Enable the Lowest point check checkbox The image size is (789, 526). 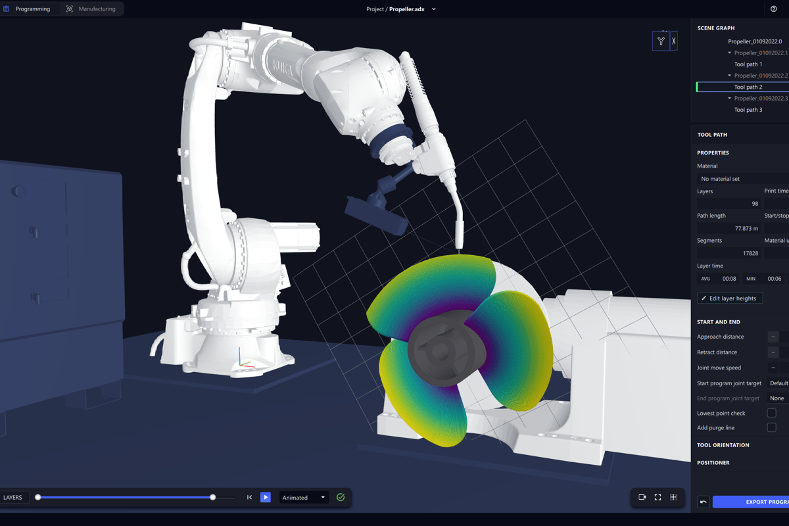(x=771, y=413)
